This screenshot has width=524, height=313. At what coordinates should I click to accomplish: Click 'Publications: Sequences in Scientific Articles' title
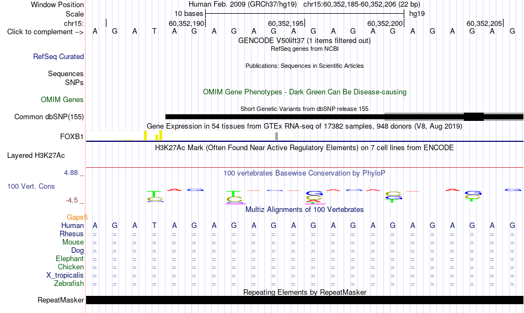[304, 66]
